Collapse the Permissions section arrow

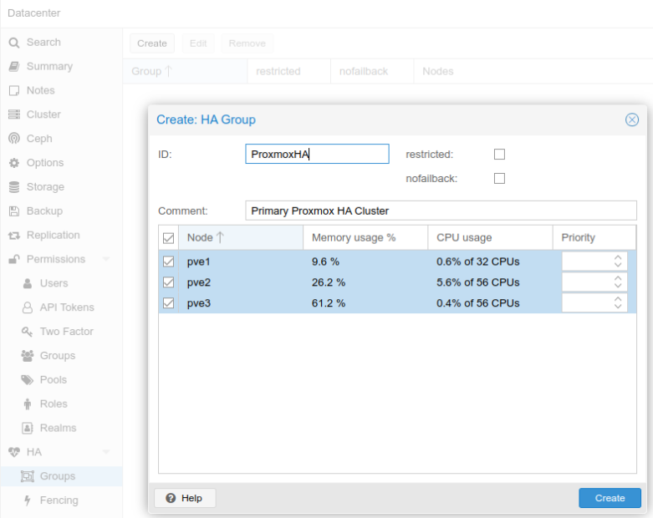tap(106, 259)
